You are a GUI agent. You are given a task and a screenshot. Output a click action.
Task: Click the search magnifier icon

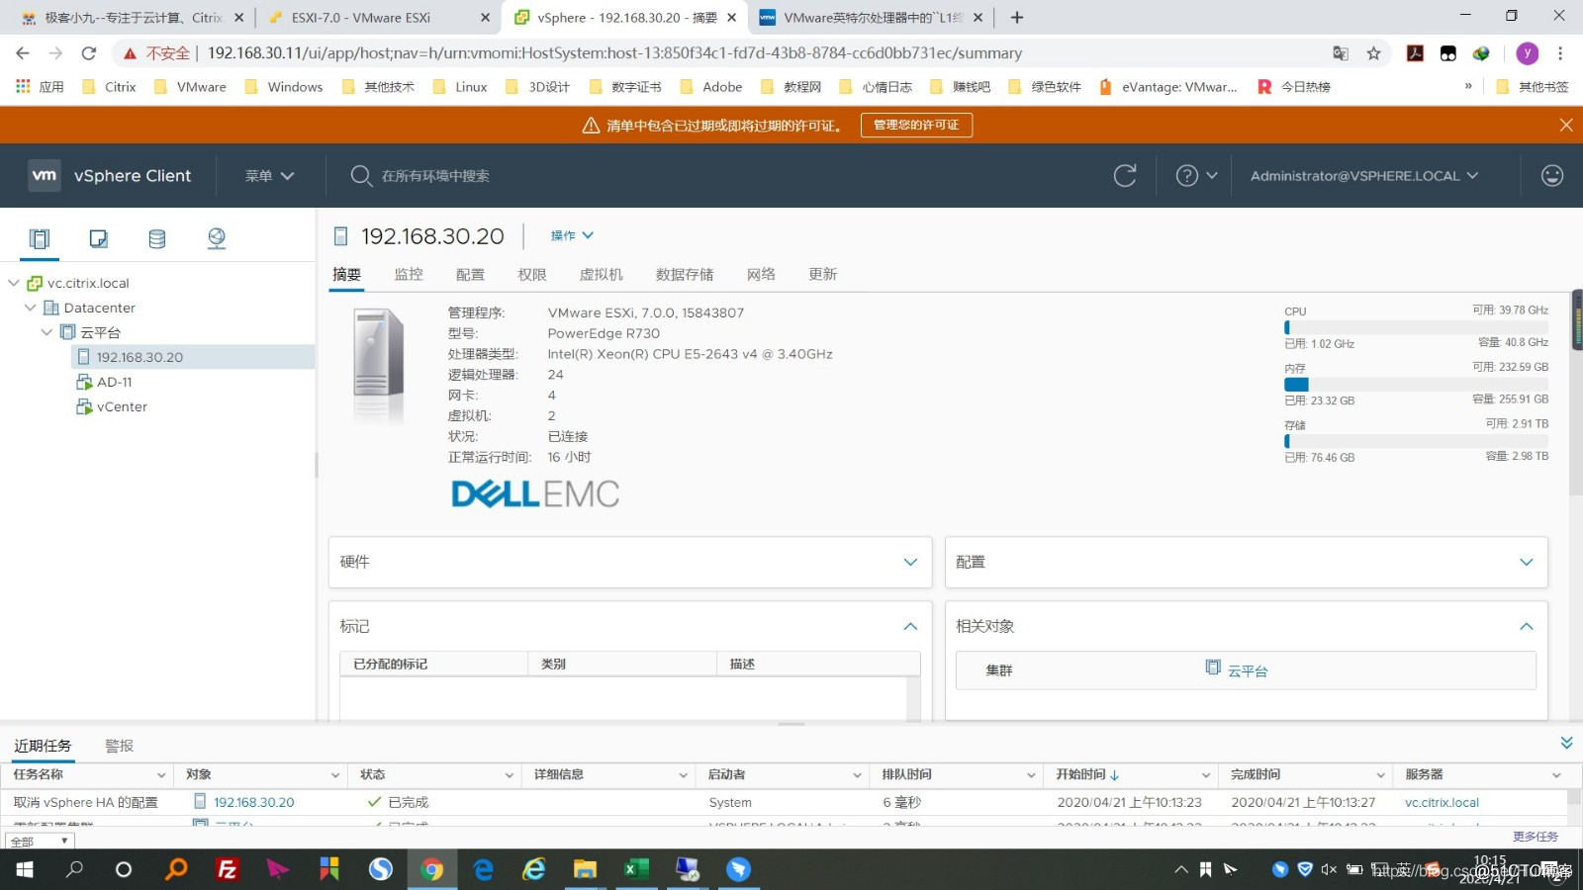[x=361, y=176]
